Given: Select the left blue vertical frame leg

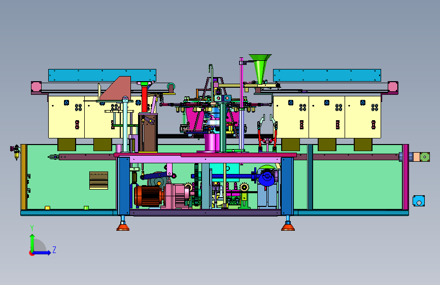Looking at the screenshot, I should click(x=123, y=186).
